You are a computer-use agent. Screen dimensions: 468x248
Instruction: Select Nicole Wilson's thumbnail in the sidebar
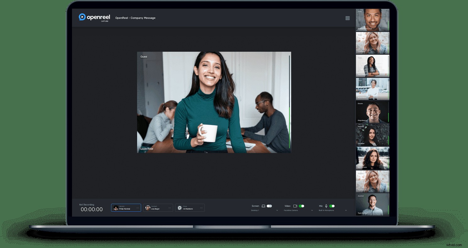pyautogui.click(x=372, y=89)
